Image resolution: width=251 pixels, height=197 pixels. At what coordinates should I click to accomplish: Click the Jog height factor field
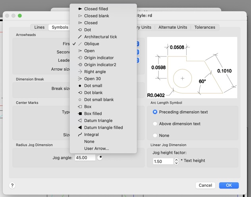(163, 161)
